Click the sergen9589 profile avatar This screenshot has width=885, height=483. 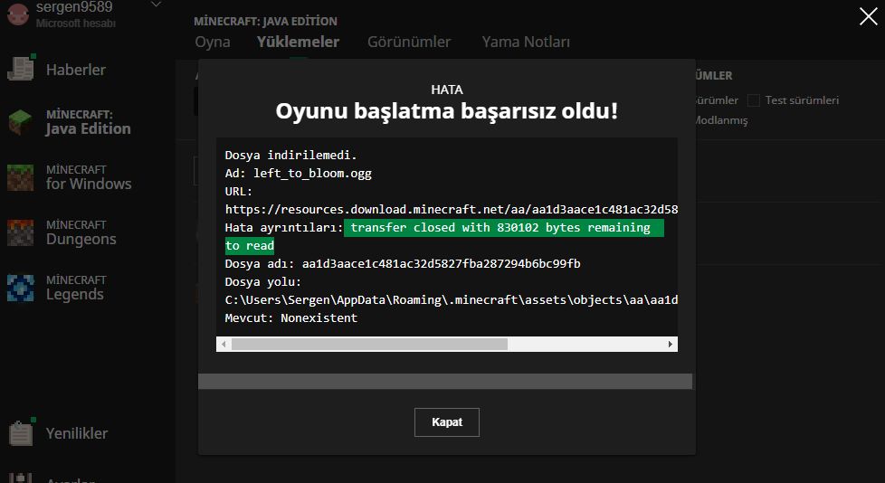pyautogui.click(x=17, y=14)
